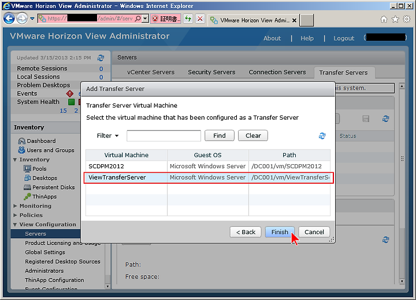
Task: Click Local Sessions count 0
Action: click(101, 77)
